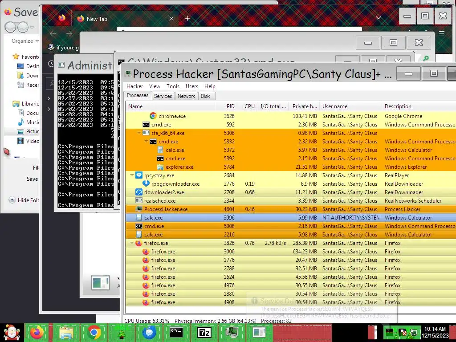Screen dimensions: 456x342
Task: Click cmd.exe icon with PID 592
Action: (x=146, y=125)
